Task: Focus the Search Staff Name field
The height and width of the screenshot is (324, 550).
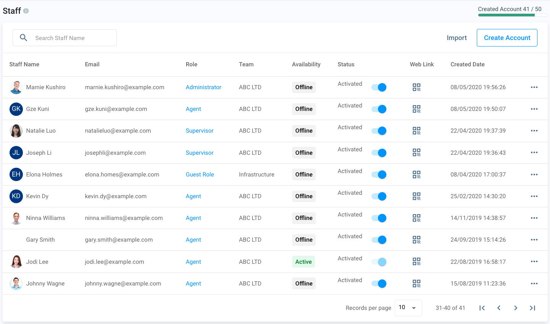Action: (64, 38)
